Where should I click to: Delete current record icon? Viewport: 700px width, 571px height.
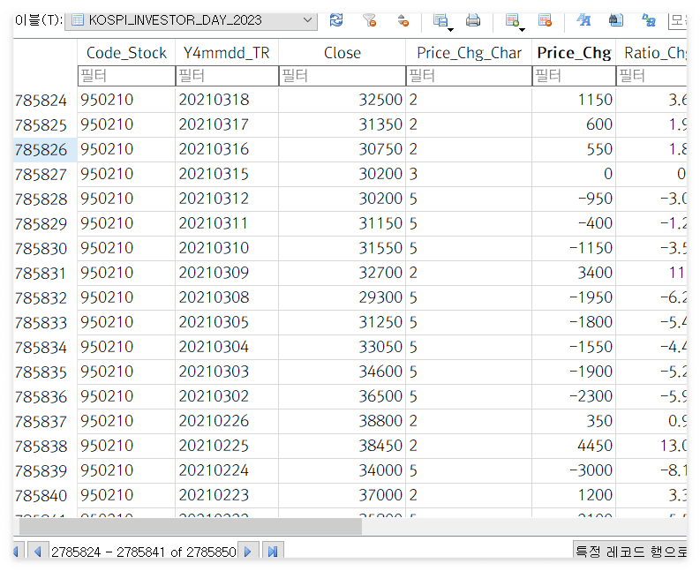click(x=546, y=20)
